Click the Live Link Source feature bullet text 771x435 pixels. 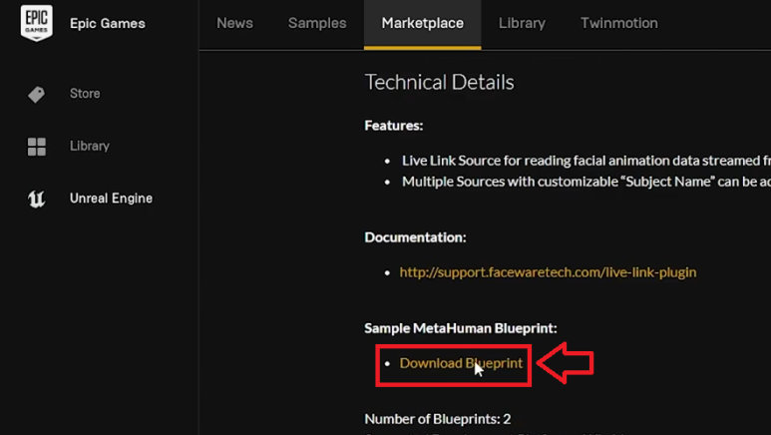(586, 161)
